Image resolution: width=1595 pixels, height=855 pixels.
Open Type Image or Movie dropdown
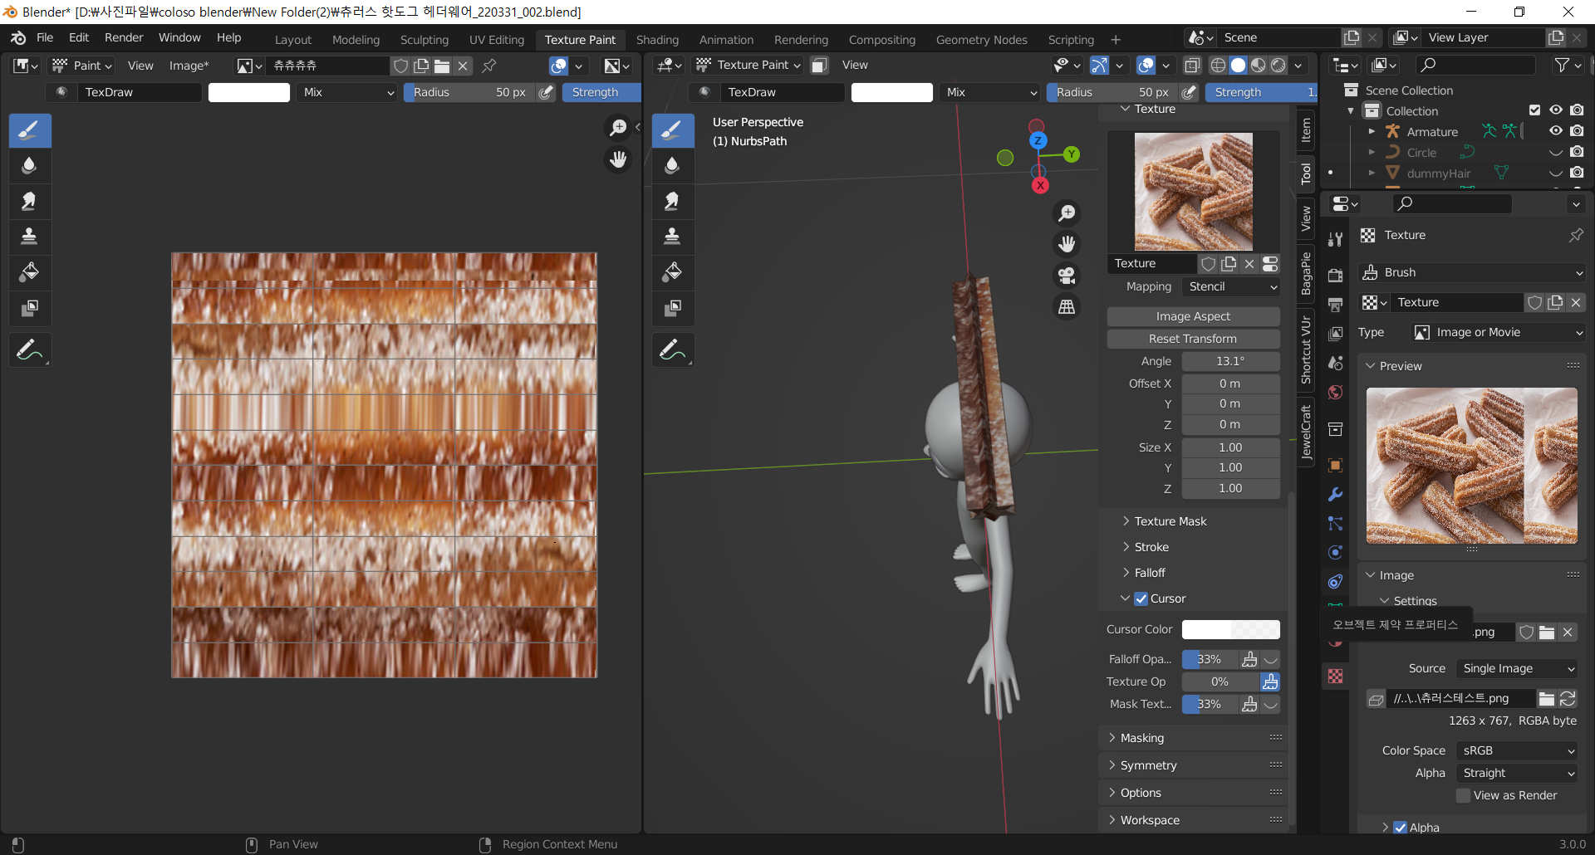click(x=1498, y=332)
